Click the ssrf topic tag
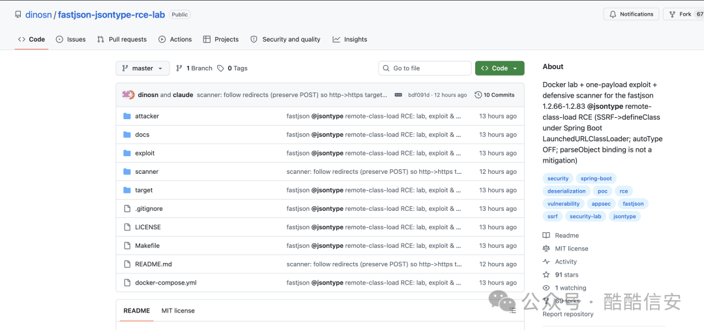This screenshot has width=704, height=330. [x=552, y=216]
